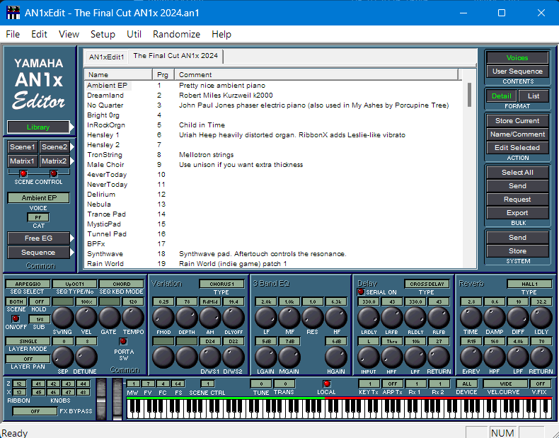
Task: Open the Setup menu
Action: coord(103,34)
